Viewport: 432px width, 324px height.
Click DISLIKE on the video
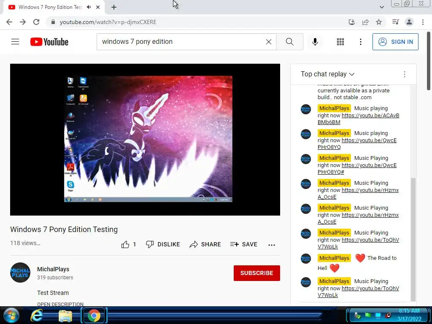pos(163,244)
